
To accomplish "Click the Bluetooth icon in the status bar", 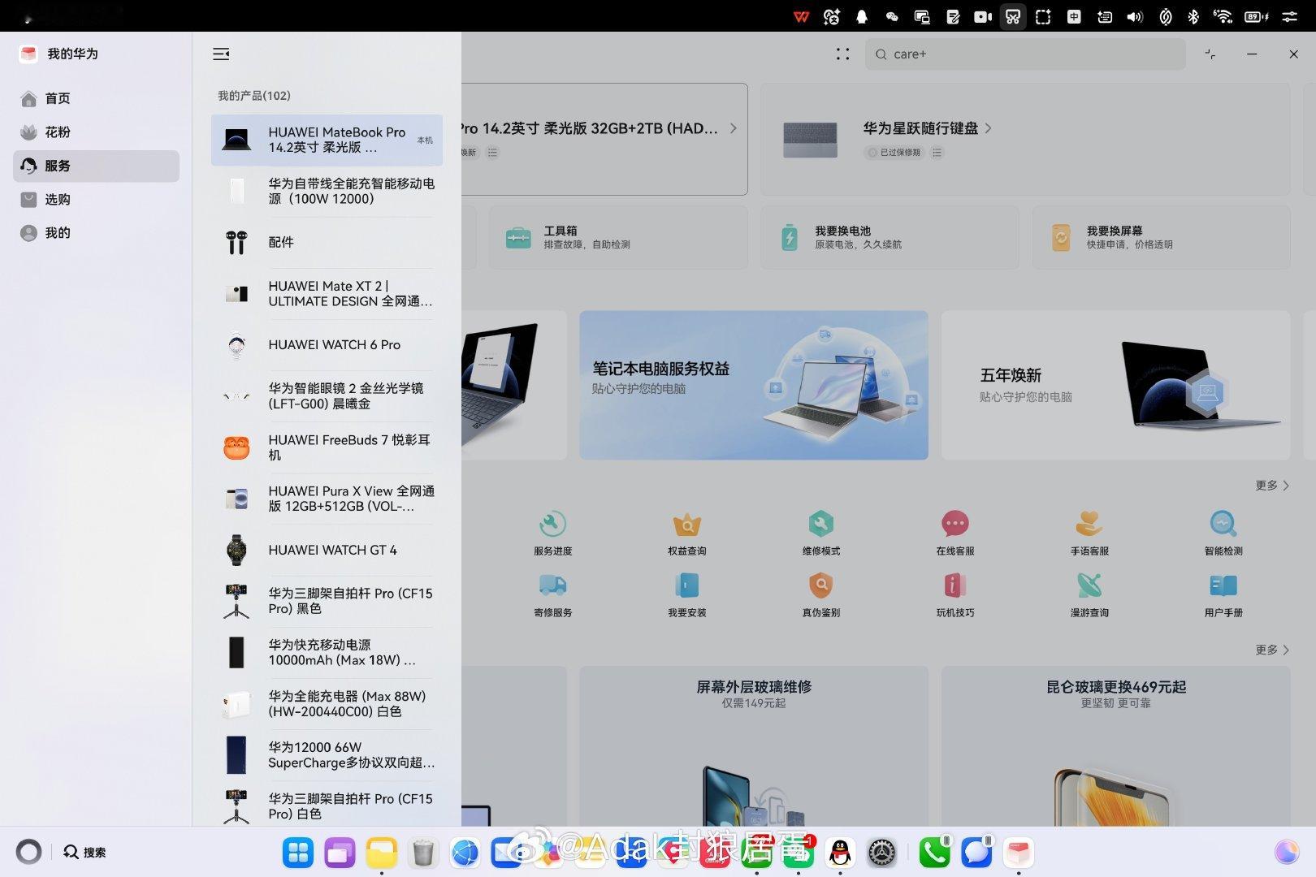I will tap(1193, 16).
